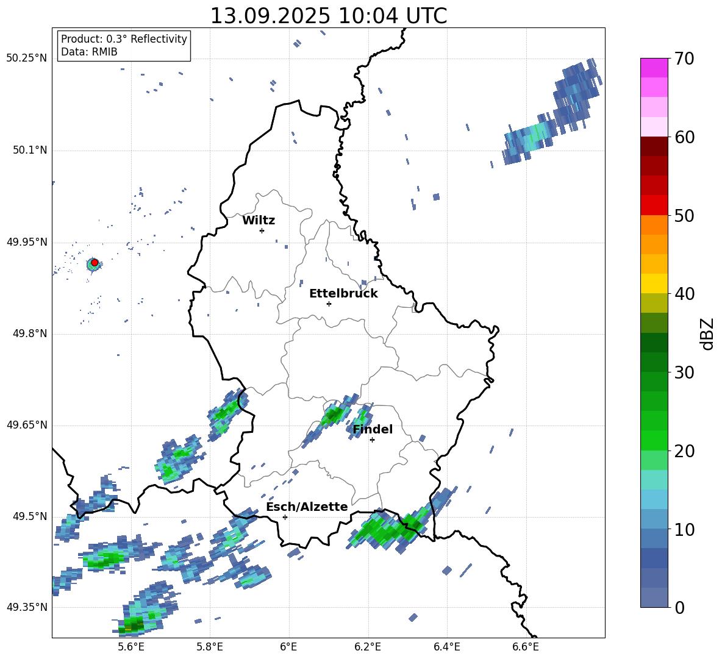The image size is (722, 659).
Task: Click the "Product: 0.3° Reflectivity" info text
Action: 124,39
